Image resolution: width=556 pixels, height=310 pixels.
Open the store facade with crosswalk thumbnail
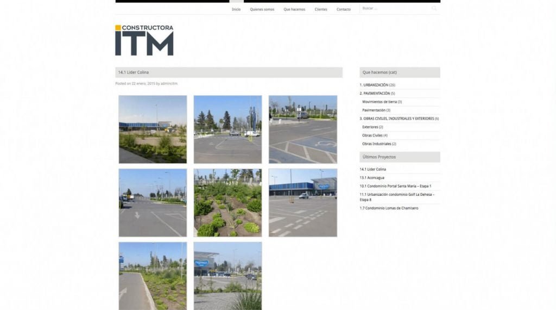click(x=302, y=202)
